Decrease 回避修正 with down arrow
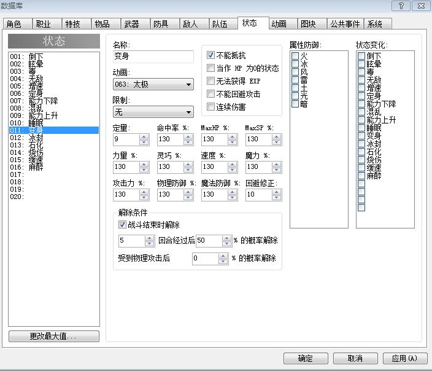 276,198
